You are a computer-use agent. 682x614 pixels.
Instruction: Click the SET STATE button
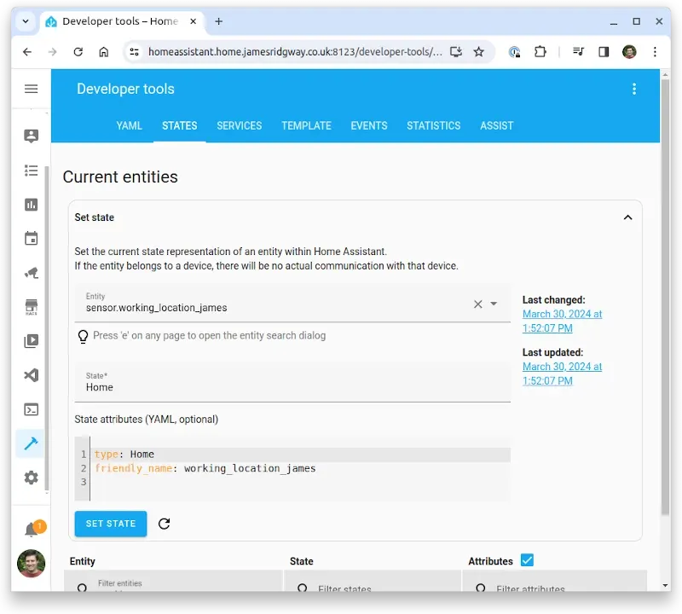(111, 524)
